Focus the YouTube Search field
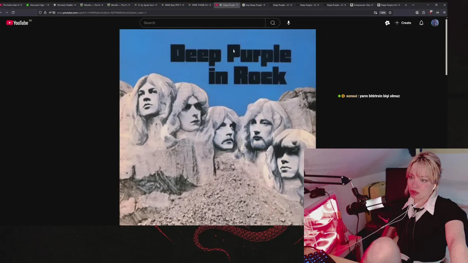 point(203,23)
